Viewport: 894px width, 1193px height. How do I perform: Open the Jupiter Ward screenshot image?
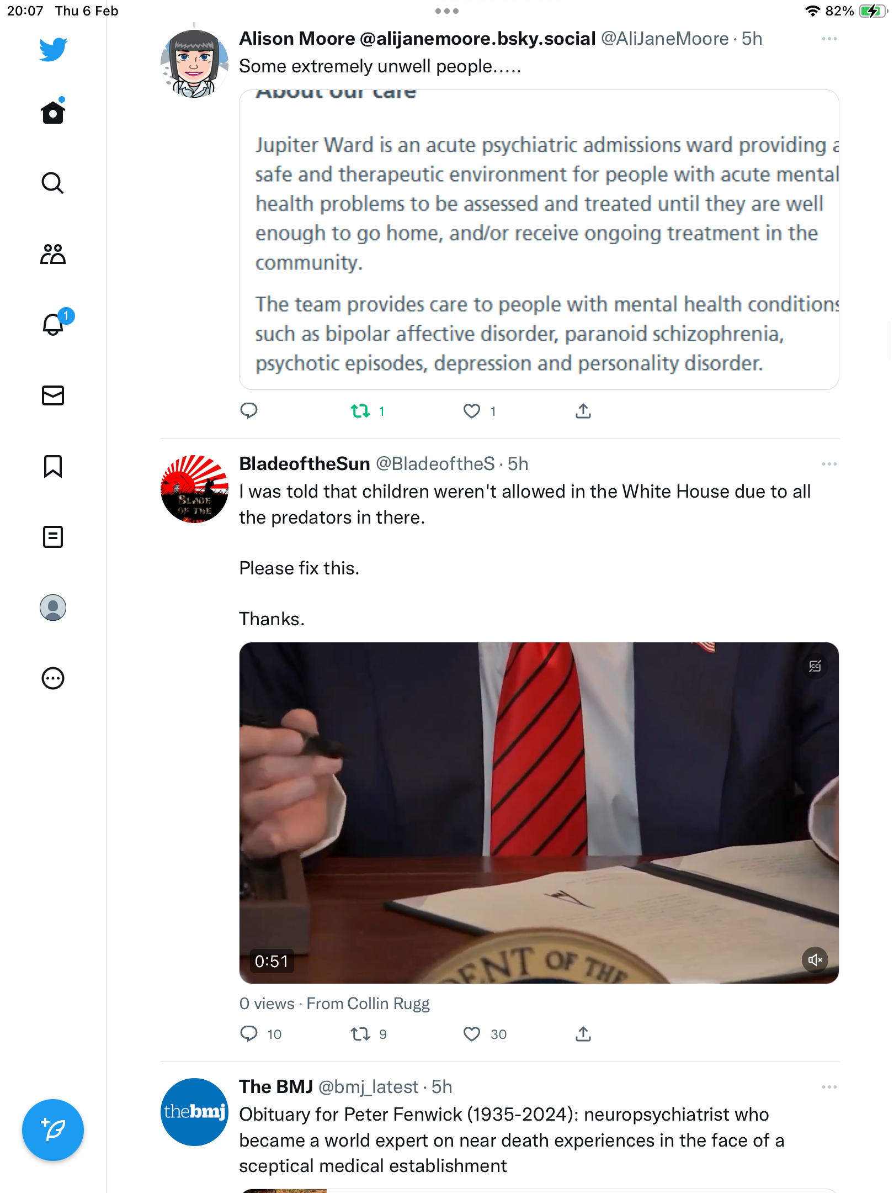(539, 240)
